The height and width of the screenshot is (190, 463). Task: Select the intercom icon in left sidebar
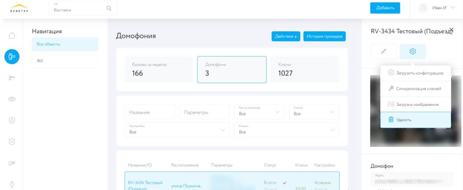12,57
